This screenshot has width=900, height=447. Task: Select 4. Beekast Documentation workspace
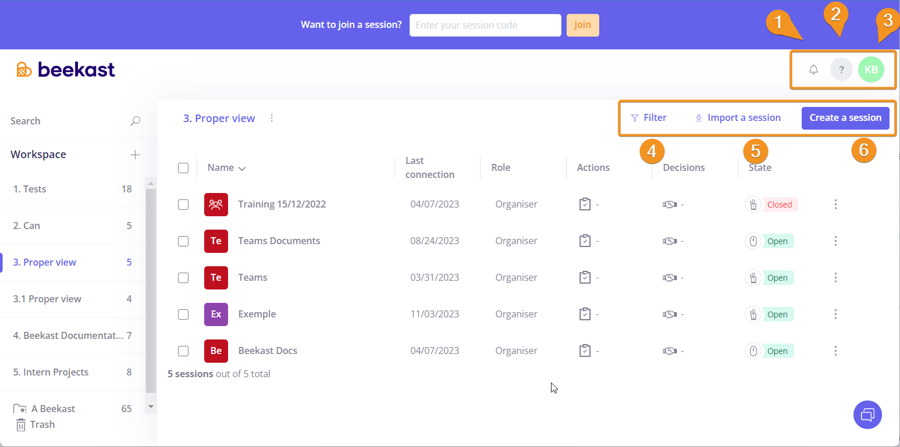(73, 335)
